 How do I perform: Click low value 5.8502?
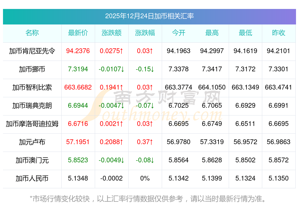pyautogui.click(x=245, y=160)
